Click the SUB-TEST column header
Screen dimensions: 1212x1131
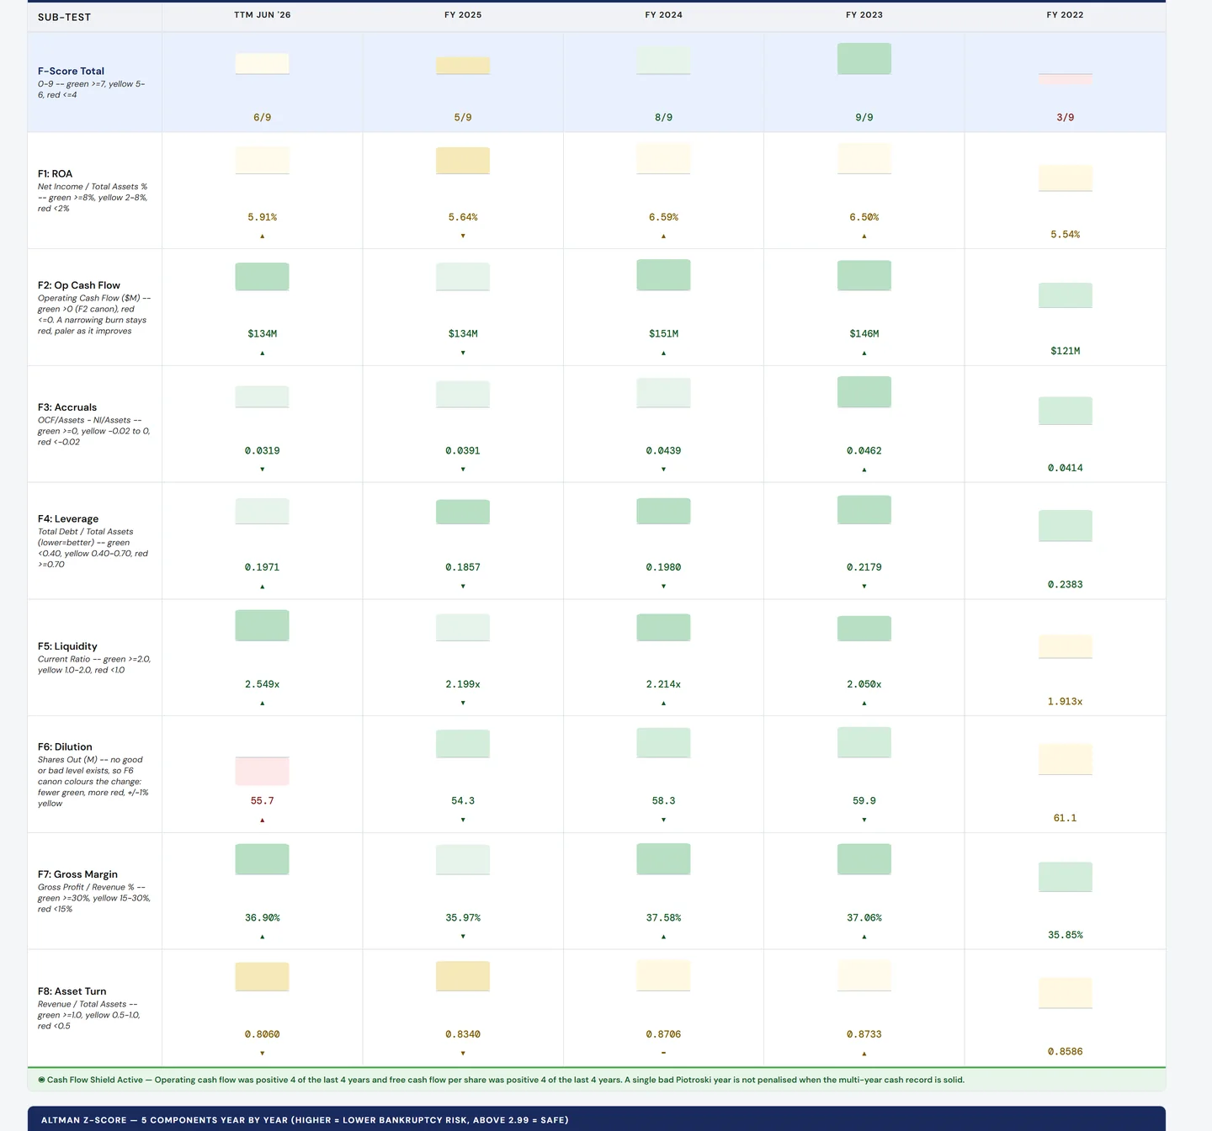[64, 17]
